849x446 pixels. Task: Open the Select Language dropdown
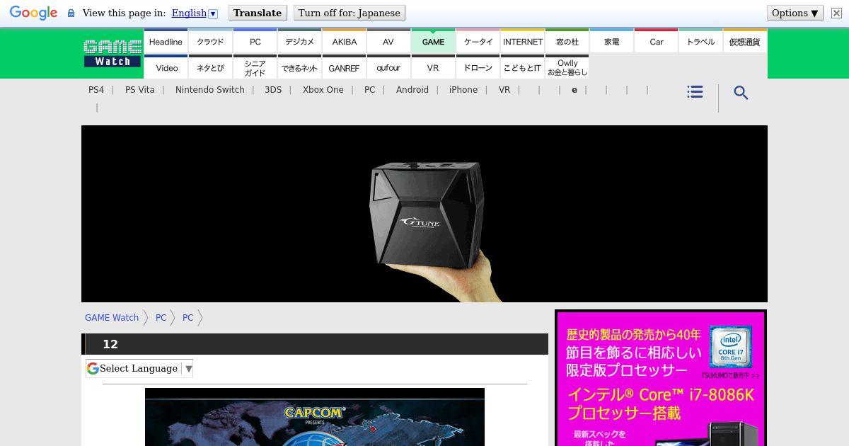click(x=139, y=368)
